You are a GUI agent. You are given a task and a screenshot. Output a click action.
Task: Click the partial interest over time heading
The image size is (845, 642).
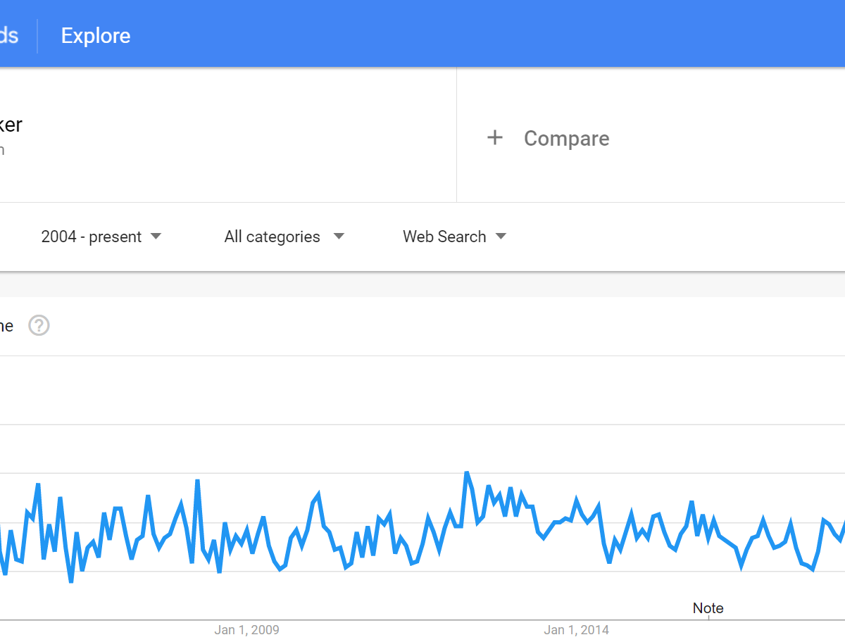click(x=6, y=326)
